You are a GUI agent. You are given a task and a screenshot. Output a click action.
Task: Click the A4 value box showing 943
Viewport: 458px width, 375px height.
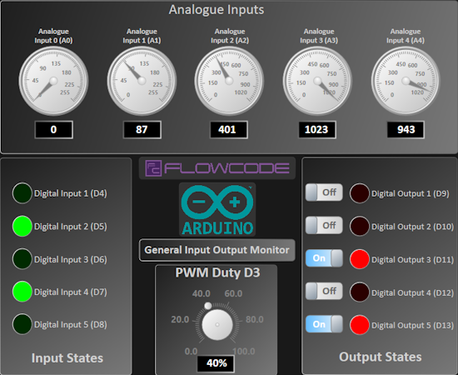[406, 129]
